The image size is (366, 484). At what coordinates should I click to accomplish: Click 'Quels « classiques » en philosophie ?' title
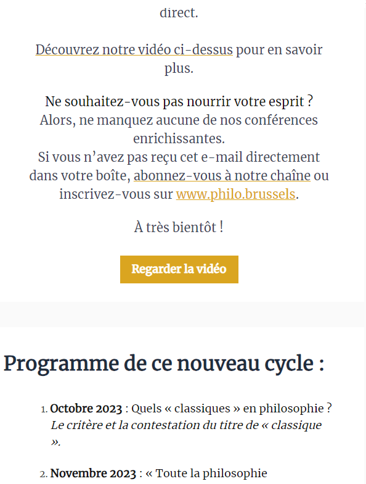tap(232, 409)
